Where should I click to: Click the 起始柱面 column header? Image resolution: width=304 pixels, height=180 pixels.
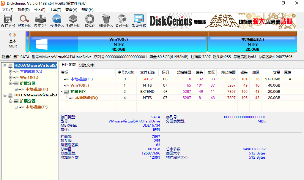point(182,72)
